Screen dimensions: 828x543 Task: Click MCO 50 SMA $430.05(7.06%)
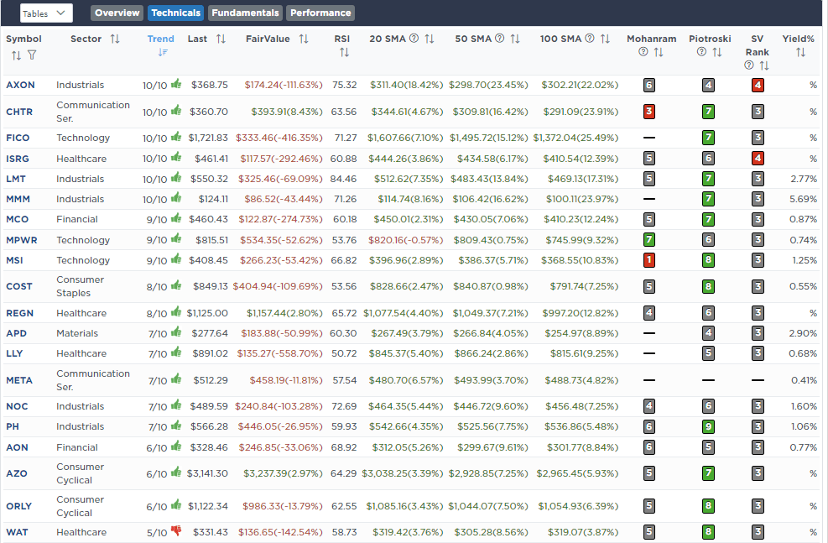coord(491,219)
